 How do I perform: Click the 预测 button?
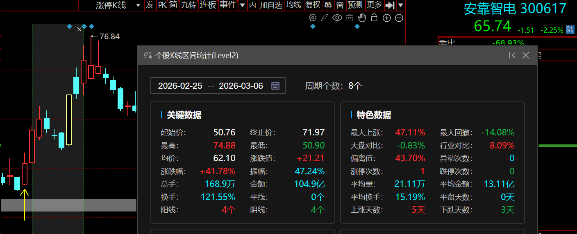(x=355, y=5)
